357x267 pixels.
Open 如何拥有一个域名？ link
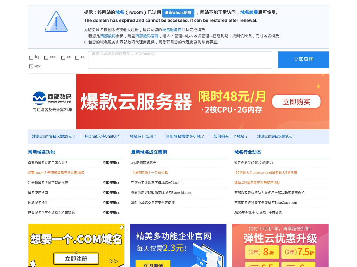(x=231, y=136)
